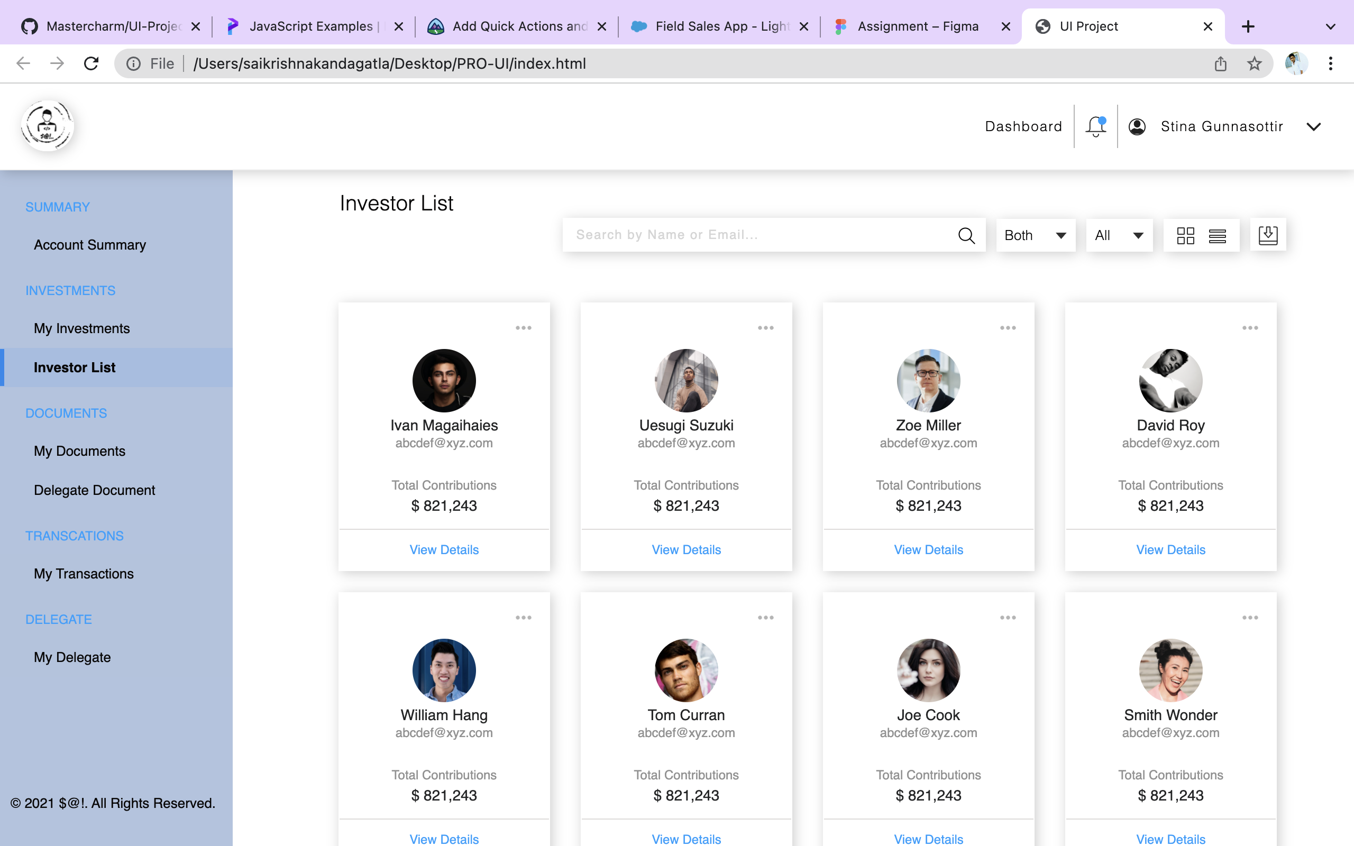Expand the Stina Gunnasottir user menu
Viewport: 1354px width, 846px height.
(1313, 126)
